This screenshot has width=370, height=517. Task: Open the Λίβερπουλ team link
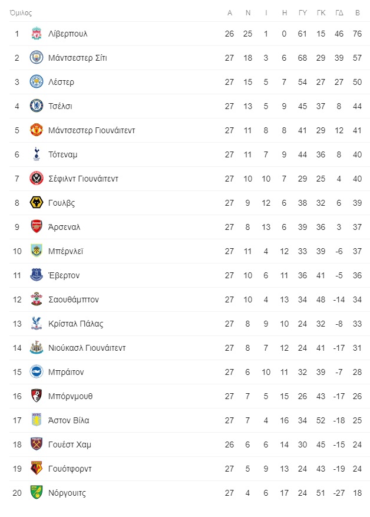[68, 34]
